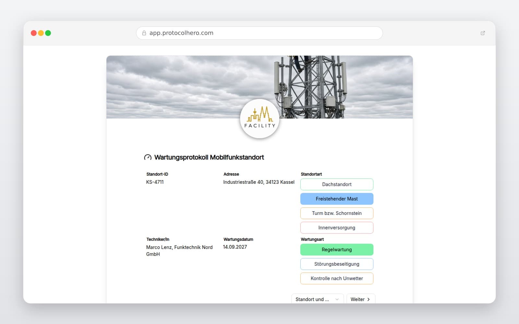Click the Wartungsprotokoll Mobilfunkstandort heading
This screenshot has height=324, width=519.
(x=209, y=157)
